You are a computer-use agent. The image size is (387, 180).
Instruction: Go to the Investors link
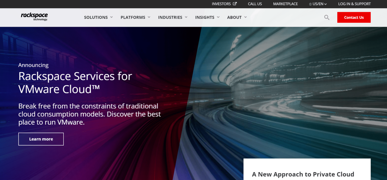[221, 4]
